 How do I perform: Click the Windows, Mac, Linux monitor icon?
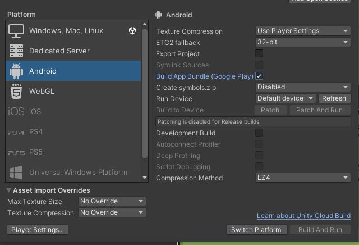16,31
